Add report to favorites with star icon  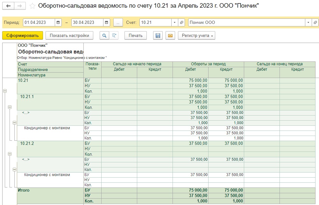point(32,6)
